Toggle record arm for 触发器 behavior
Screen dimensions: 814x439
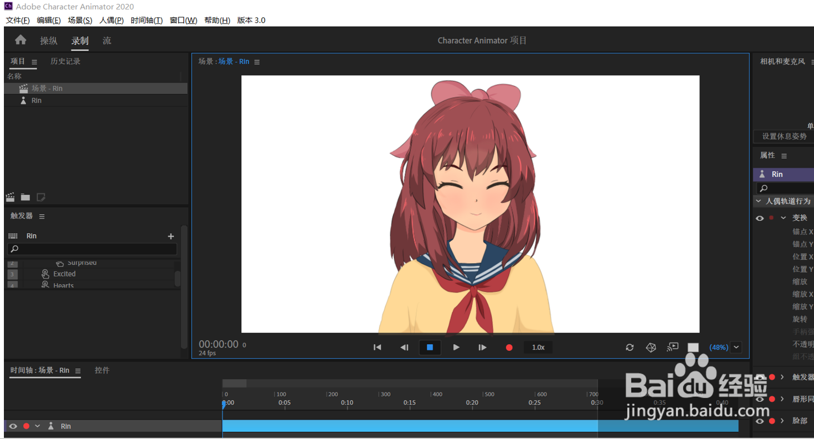pyautogui.click(x=772, y=377)
